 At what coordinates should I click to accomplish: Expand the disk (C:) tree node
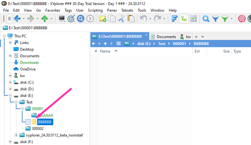point(10,82)
